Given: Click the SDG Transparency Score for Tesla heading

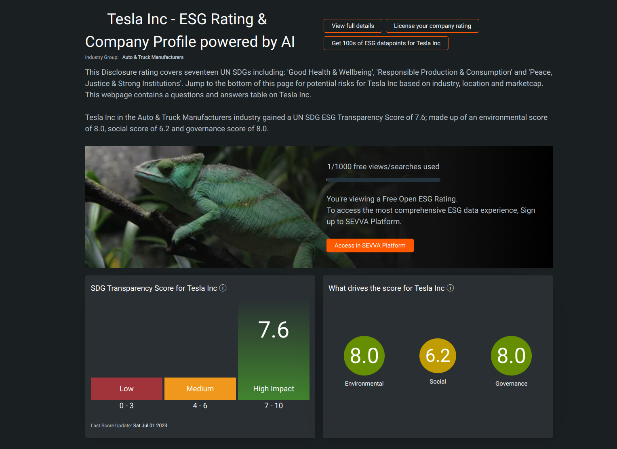Looking at the screenshot, I should coord(154,288).
